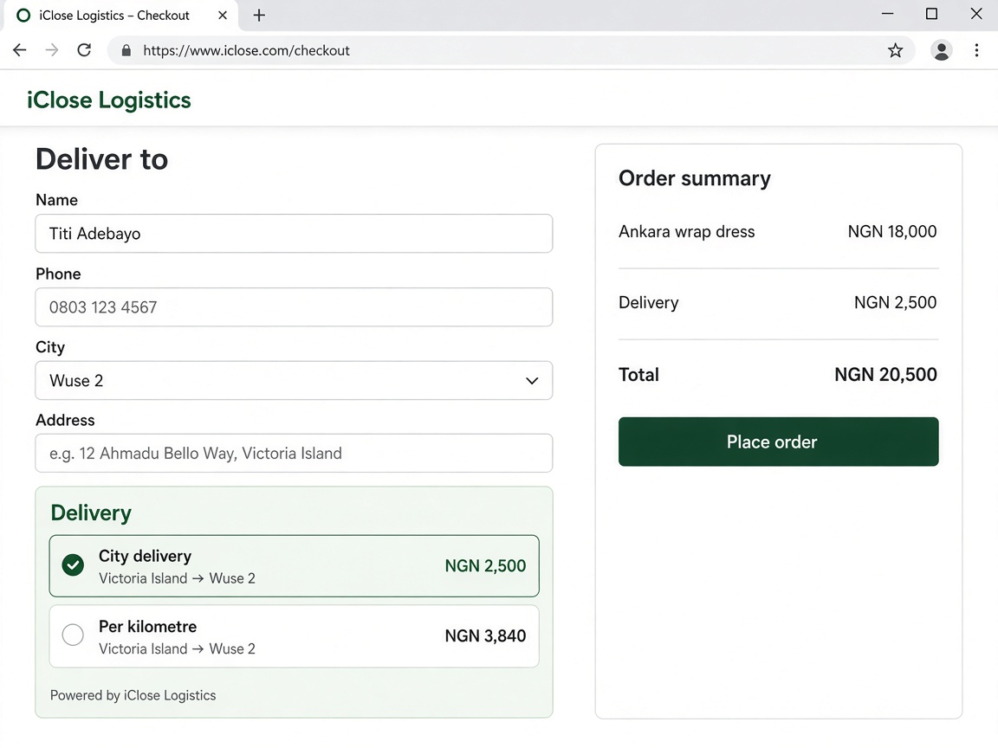The height and width of the screenshot is (748, 998).
Task: Open the City dropdown showing Wuse 2
Action: point(294,380)
